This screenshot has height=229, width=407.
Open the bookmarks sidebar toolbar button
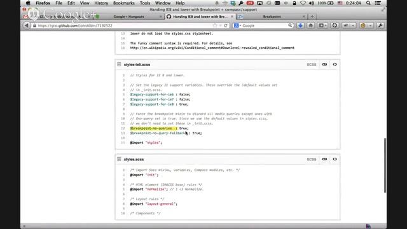[x=322, y=25]
